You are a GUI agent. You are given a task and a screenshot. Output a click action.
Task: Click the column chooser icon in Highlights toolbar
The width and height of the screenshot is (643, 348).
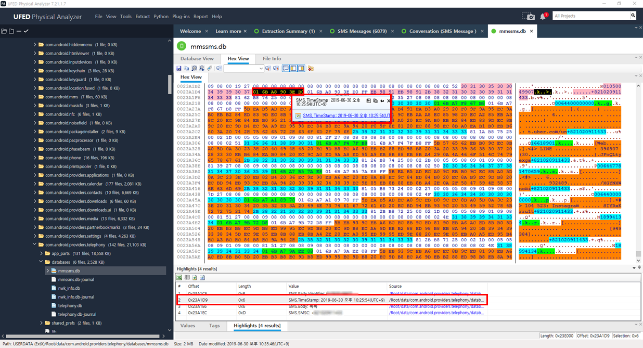(187, 277)
